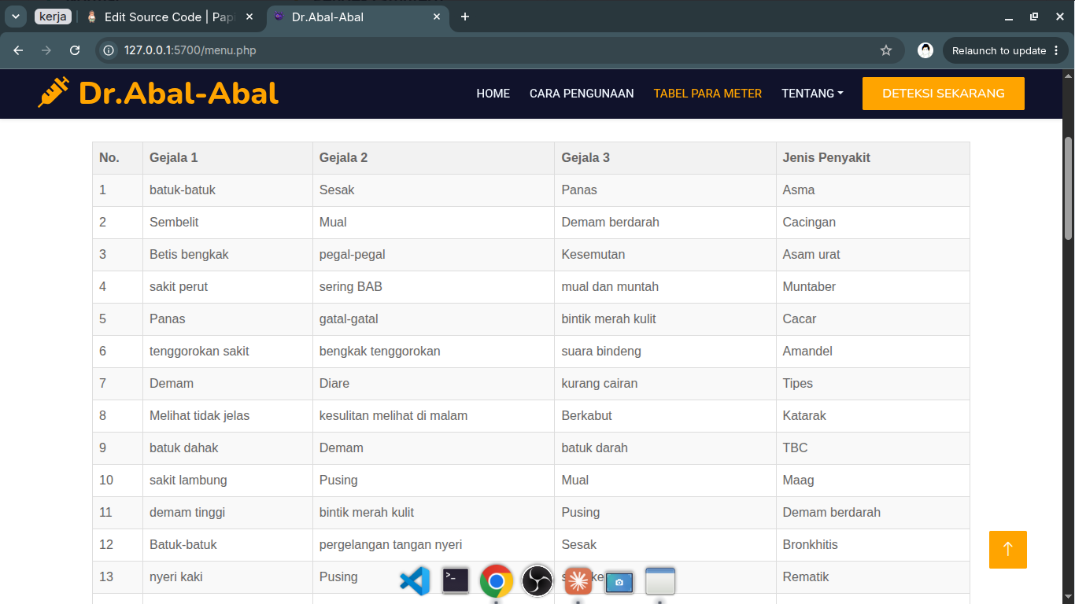Click the forward navigation arrow
Viewport: 1075px width, 604px height.
(46, 50)
